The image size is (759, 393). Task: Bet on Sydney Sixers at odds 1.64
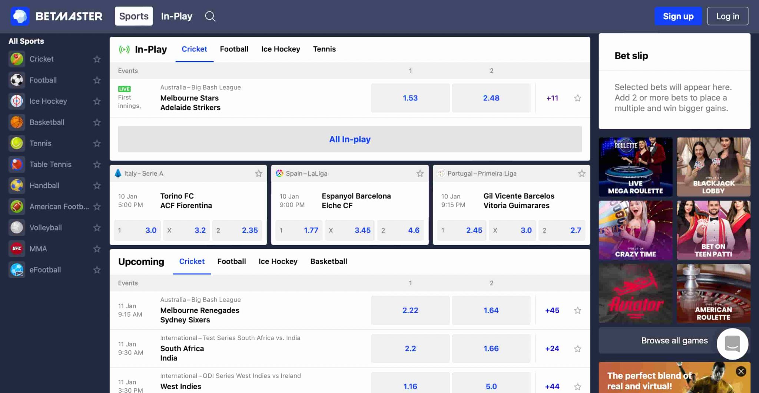point(491,310)
